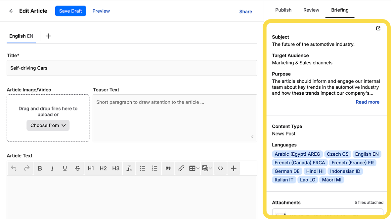The height and width of the screenshot is (219, 391).
Task: Insert a bulleted list
Action: click(x=142, y=168)
